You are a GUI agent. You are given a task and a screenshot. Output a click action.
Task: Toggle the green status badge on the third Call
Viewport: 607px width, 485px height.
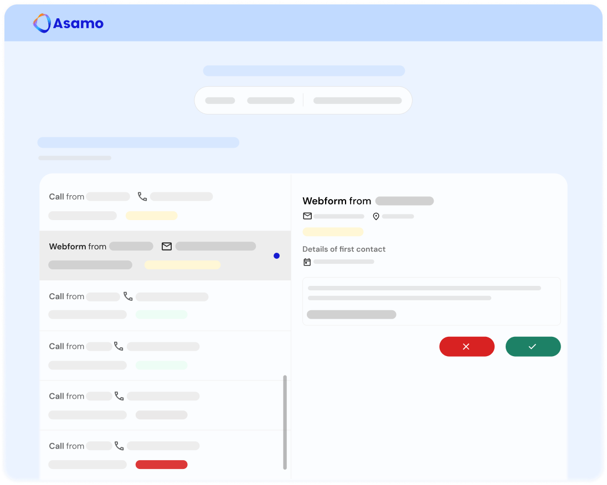tap(163, 365)
